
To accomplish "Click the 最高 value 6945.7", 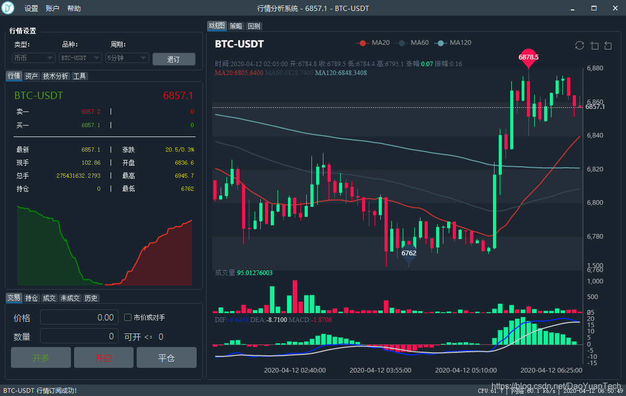I will 184,176.
